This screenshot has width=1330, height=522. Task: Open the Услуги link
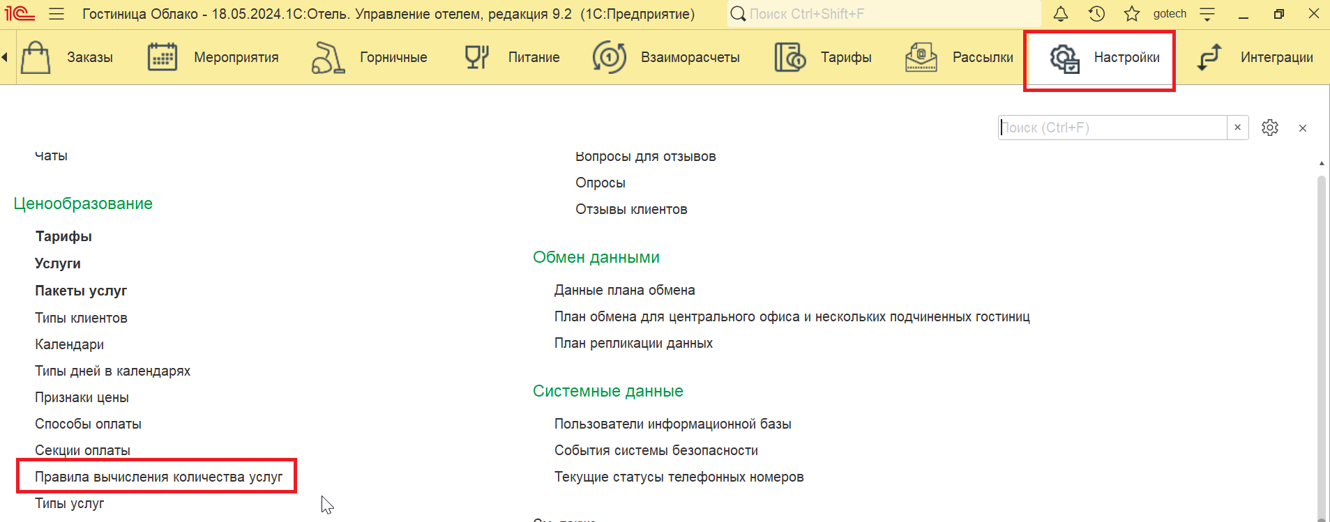click(x=58, y=263)
